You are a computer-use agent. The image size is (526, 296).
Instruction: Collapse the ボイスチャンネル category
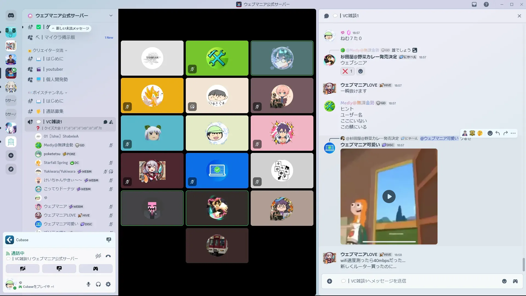48,93
